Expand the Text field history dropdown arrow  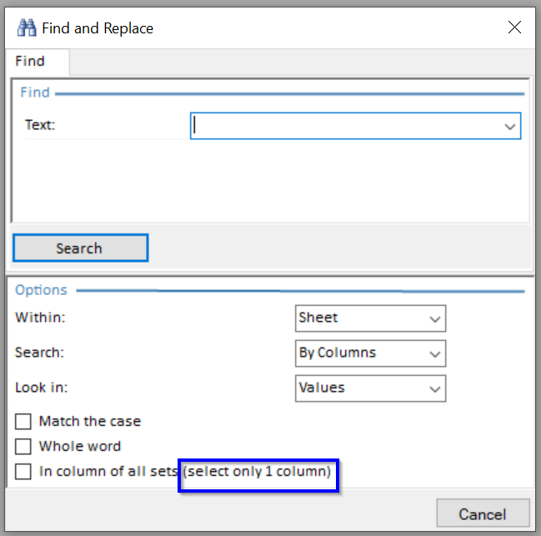(509, 126)
